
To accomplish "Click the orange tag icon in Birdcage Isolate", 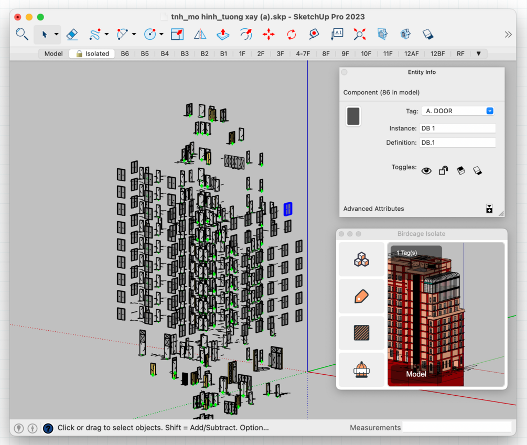I will coord(361,296).
